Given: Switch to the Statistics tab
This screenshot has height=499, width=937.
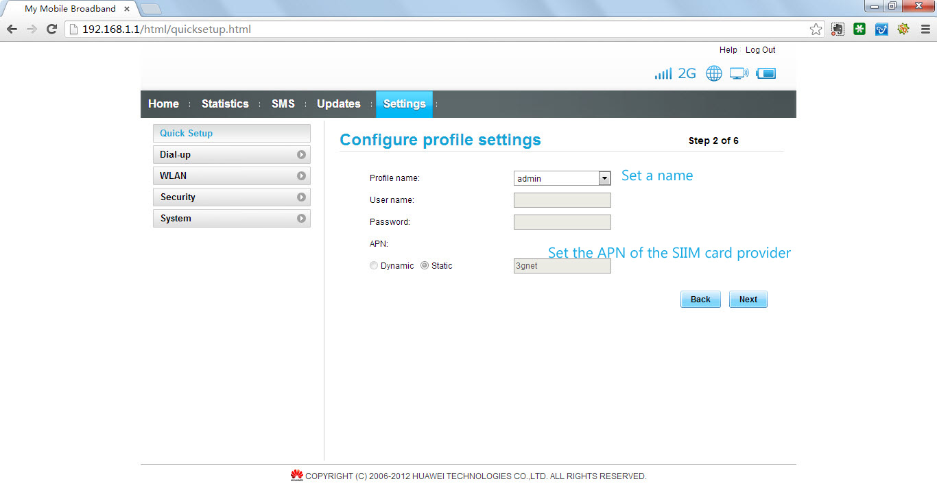Looking at the screenshot, I should pos(225,104).
